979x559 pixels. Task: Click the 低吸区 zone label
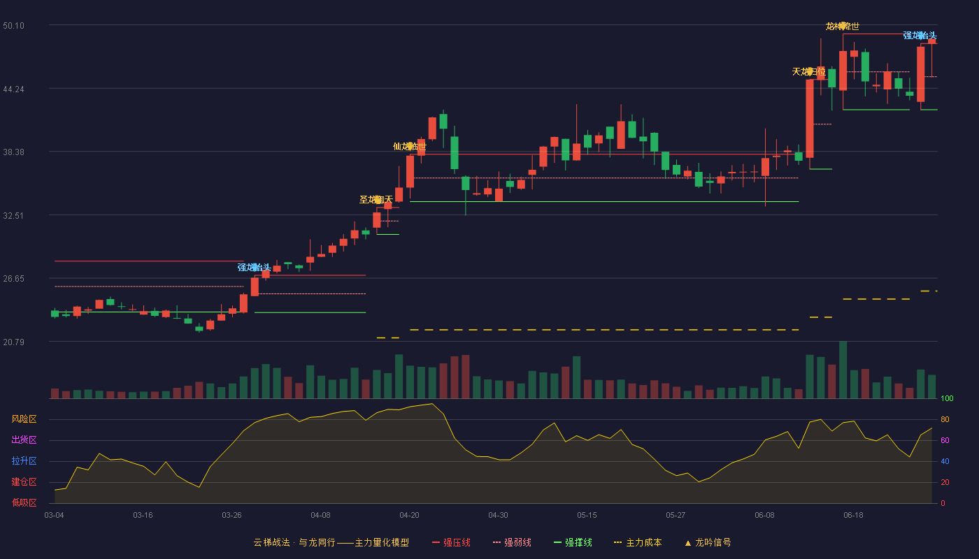pyautogui.click(x=24, y=503)
